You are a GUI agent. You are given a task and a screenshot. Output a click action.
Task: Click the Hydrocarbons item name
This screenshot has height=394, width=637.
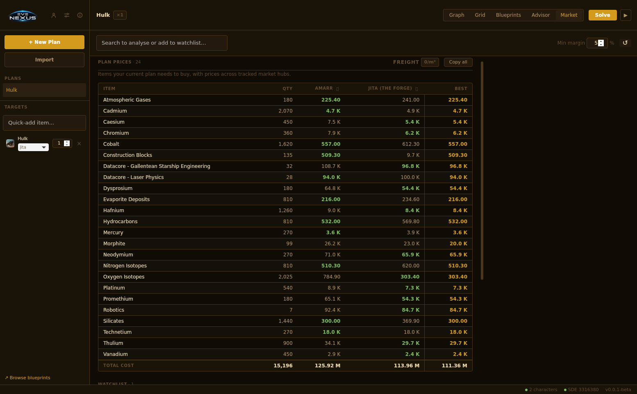click(120, 222)
